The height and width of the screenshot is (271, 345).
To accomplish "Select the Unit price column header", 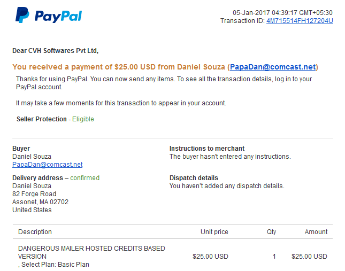I will pyautogui.click(x=214, y=232).
